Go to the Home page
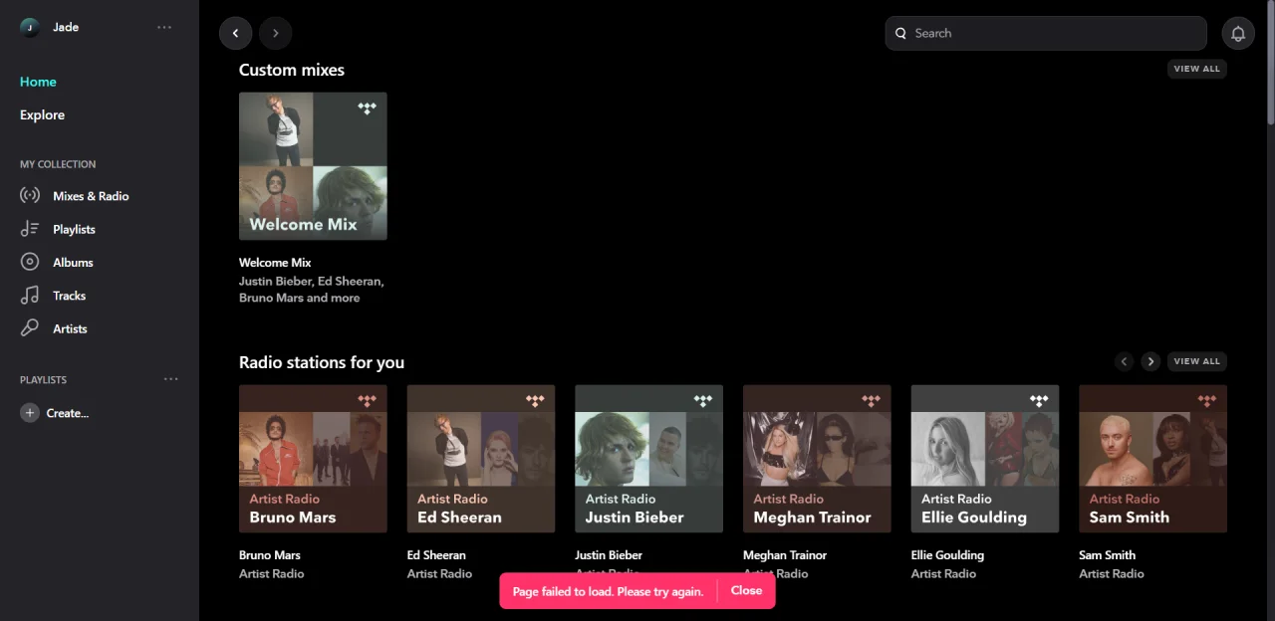This screenshot has height=621, width=1275. click(38, 82)
